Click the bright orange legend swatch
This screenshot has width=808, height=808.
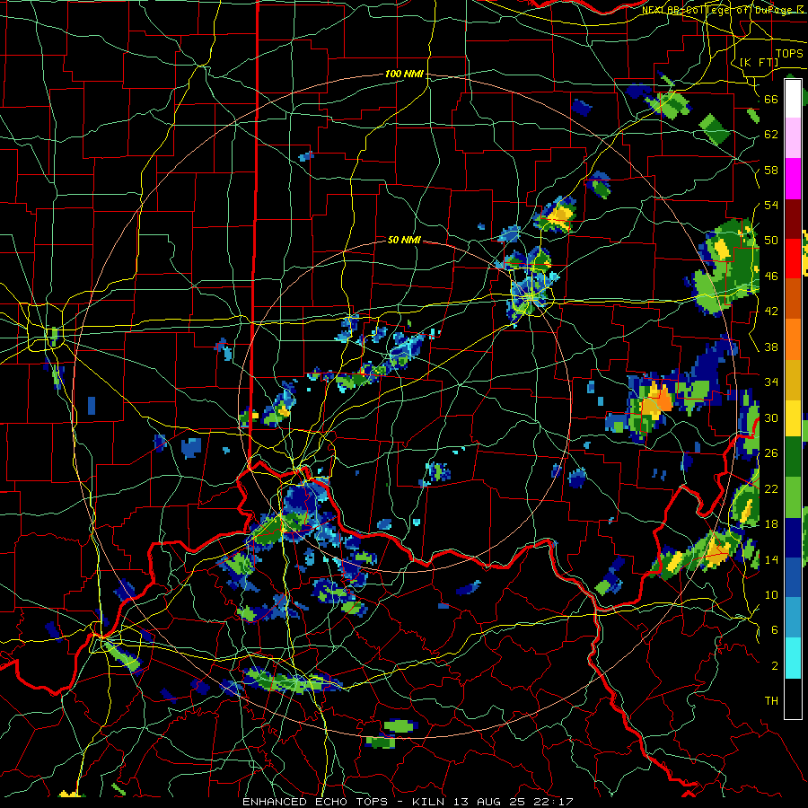pyautogui.click(x=793, y=339)
